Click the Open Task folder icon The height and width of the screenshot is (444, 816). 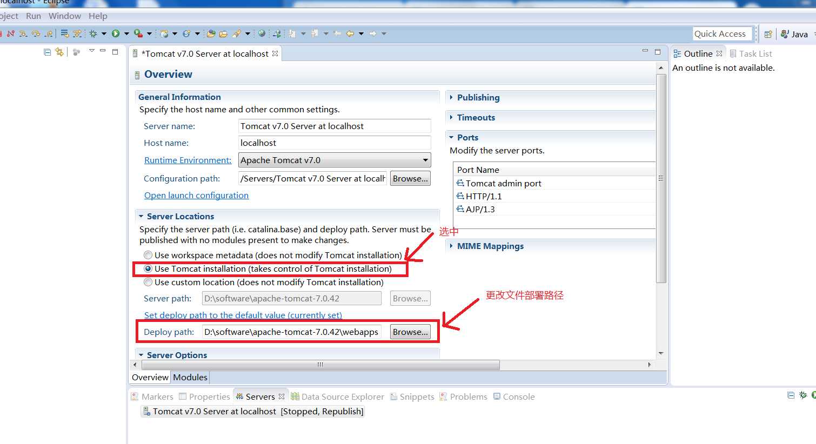tap(223, 33)
